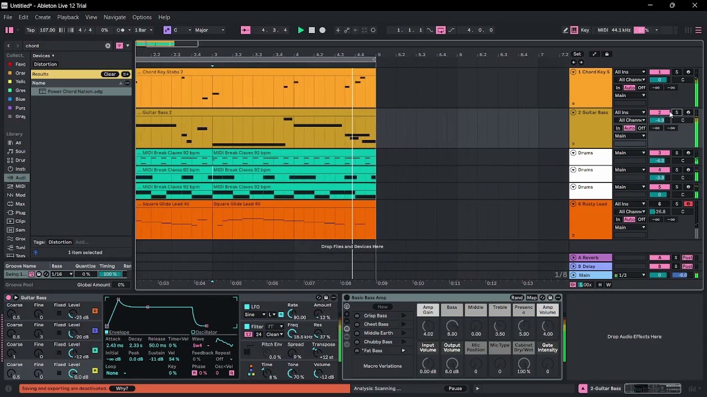The height and width of the screenshot is (397, 707).
Task: Toggle the 6 Rusty Lead track activator
Action: click(x=659, y=204)
